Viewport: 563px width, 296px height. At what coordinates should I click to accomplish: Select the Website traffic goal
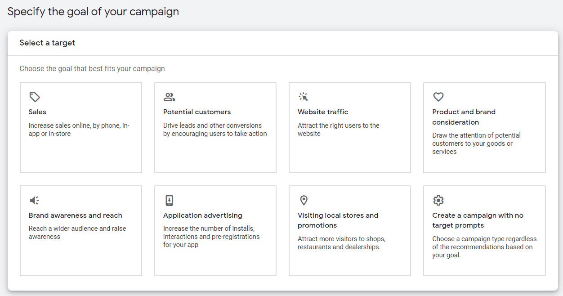tap(349, 127)
